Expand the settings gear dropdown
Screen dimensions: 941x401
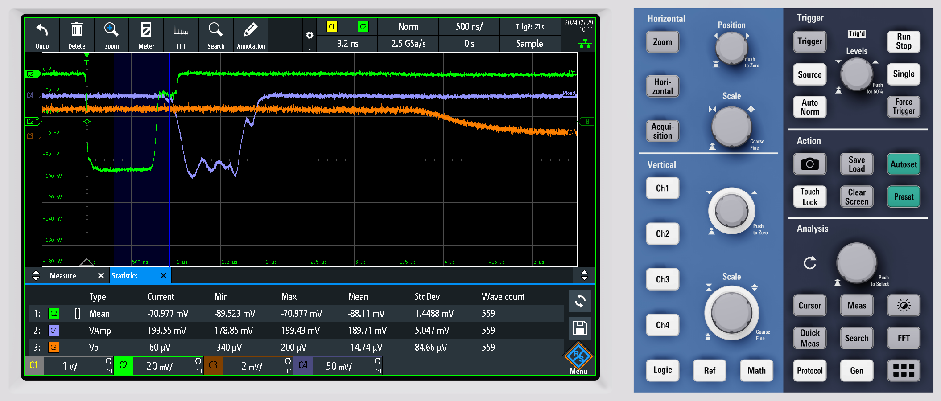coord(310,36)
